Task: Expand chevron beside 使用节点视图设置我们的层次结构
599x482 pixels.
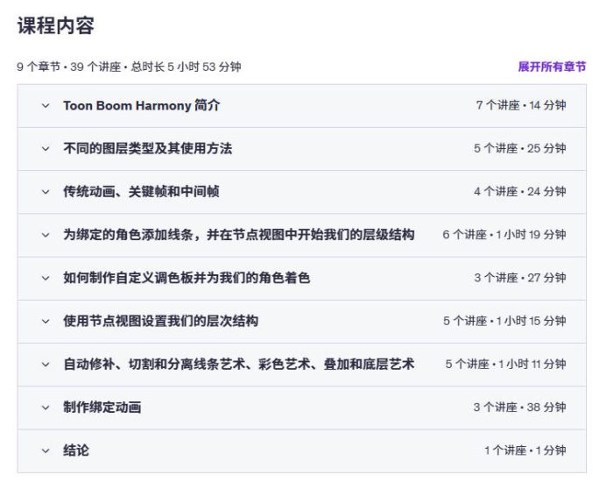Action: click(46, 321)
